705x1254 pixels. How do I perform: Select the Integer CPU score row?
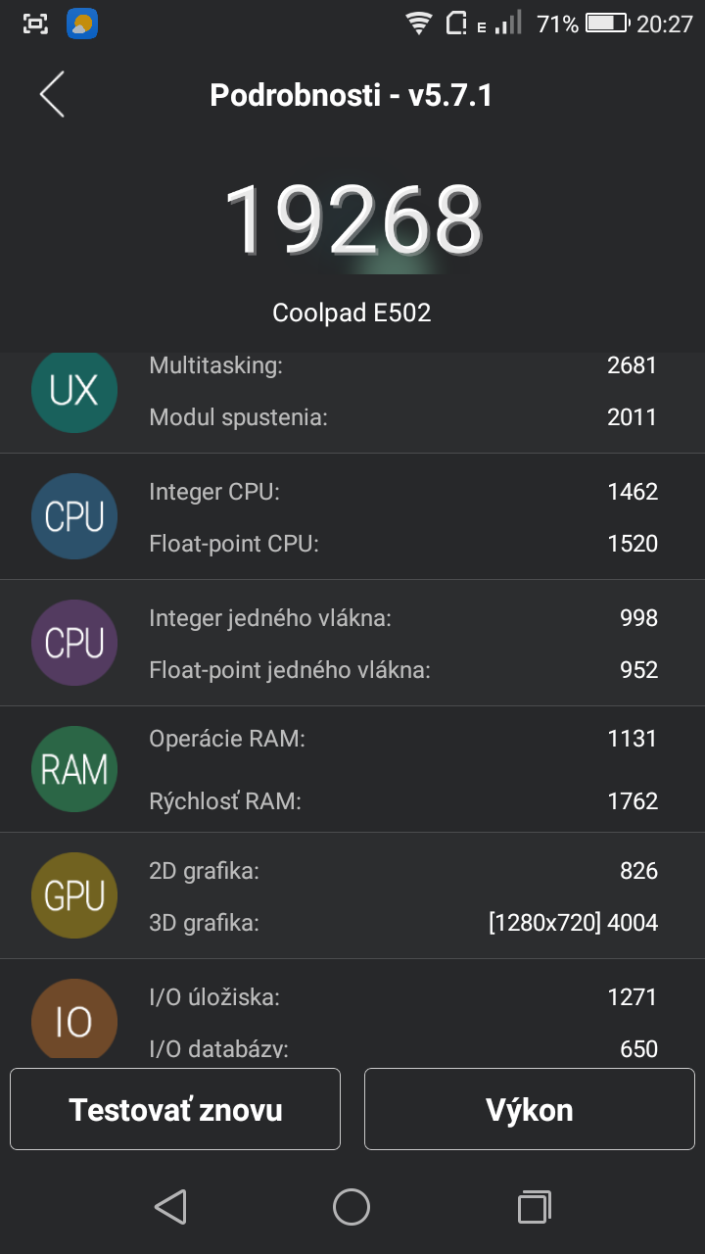click(x=403, y=492)
